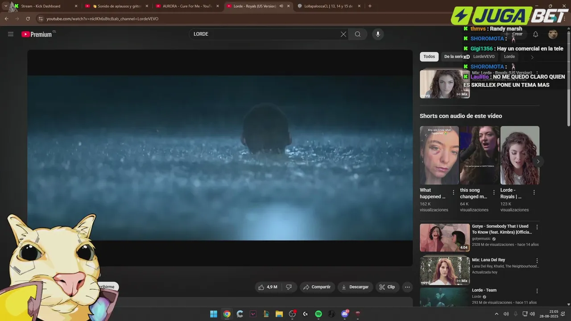Open YouTube notifications bell
571x321 pixels.
point(536,34)
